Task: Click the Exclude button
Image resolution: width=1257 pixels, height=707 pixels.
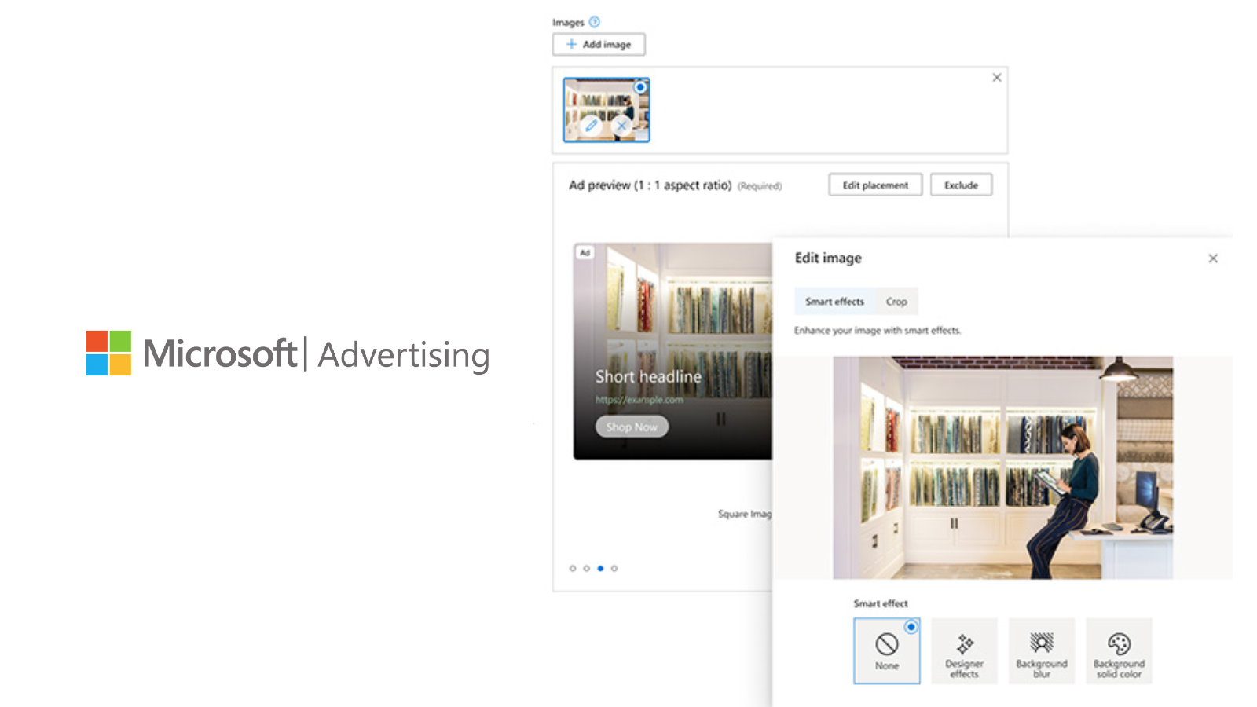Action: 961,185
